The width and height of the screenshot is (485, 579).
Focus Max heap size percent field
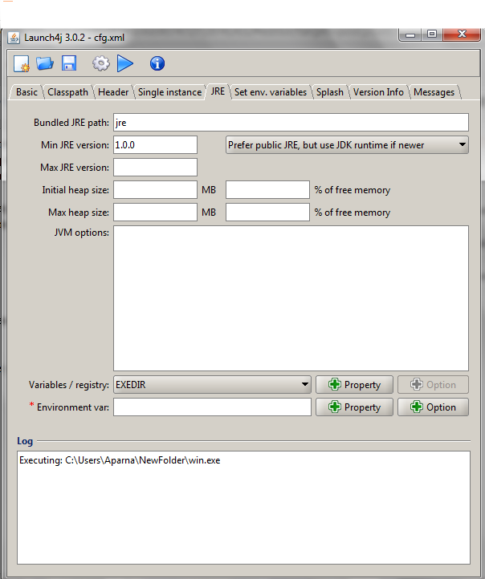tap(267, 213)
